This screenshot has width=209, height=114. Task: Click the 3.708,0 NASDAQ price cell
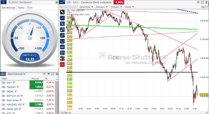click(36, 104)
